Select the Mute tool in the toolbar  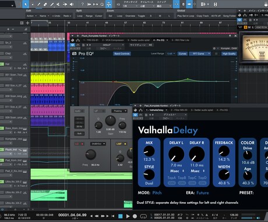point(58,4)
